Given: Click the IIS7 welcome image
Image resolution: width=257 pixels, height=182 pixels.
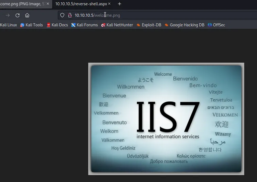Looking at the screenshot, I should point(166,119).
